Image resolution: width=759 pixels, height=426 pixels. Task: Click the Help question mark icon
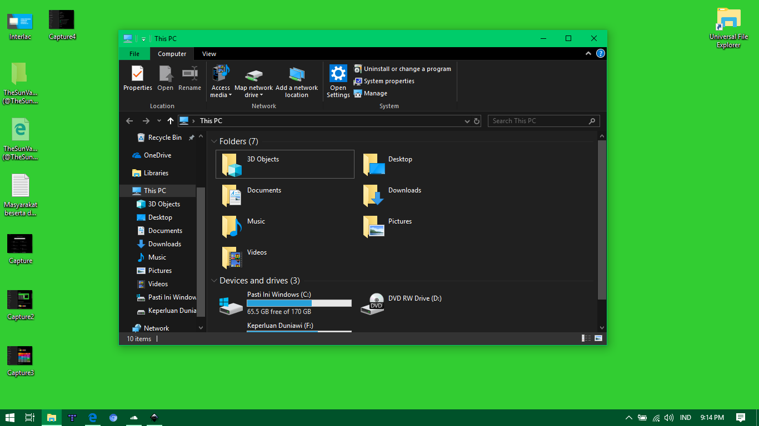[600, 54]
